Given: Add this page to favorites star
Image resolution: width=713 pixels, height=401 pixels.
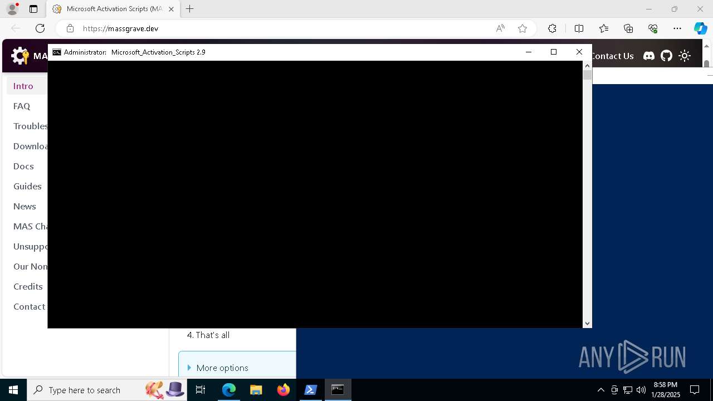Looking at the screenshot, I should pos(522,28).
